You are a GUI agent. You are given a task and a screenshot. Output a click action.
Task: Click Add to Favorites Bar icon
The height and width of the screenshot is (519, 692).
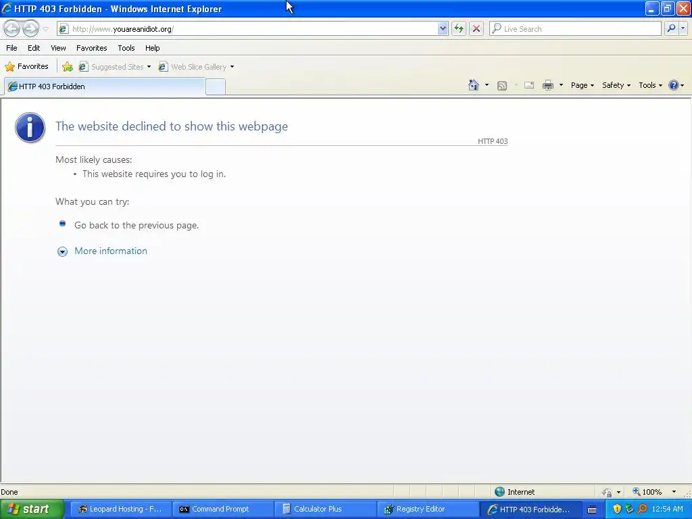tap(68, 67)
